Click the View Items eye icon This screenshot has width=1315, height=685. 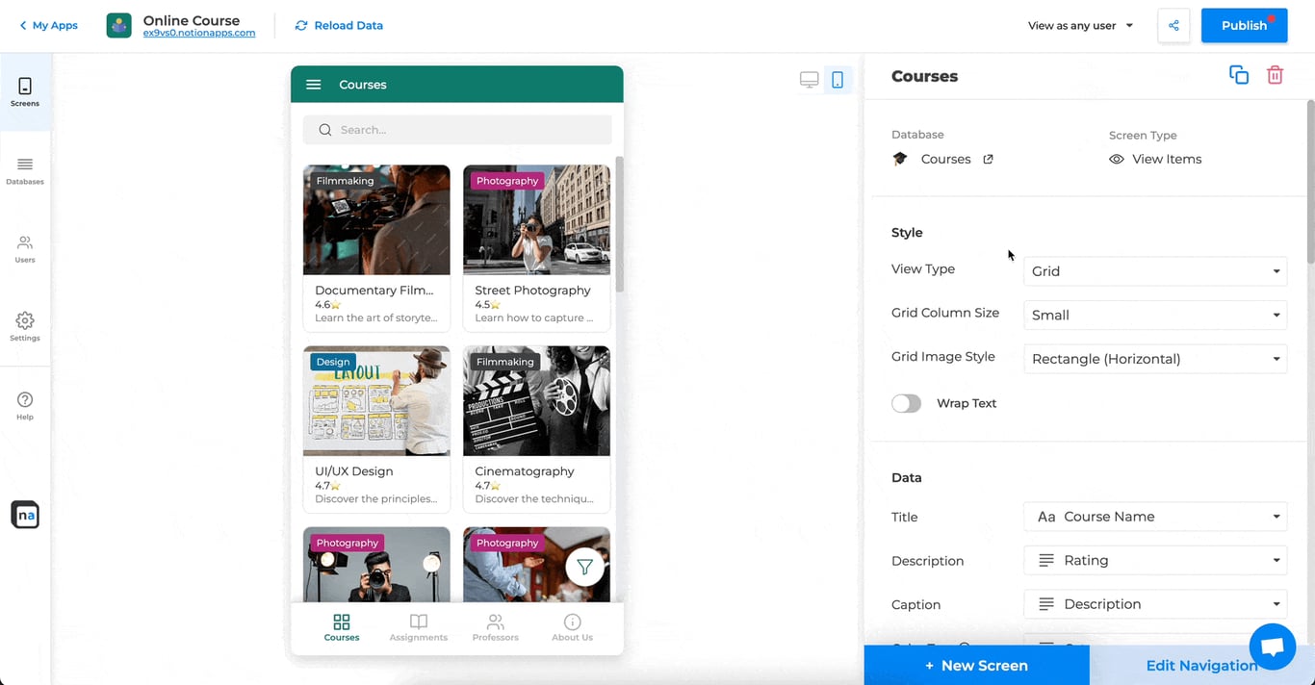[1117, 159]
